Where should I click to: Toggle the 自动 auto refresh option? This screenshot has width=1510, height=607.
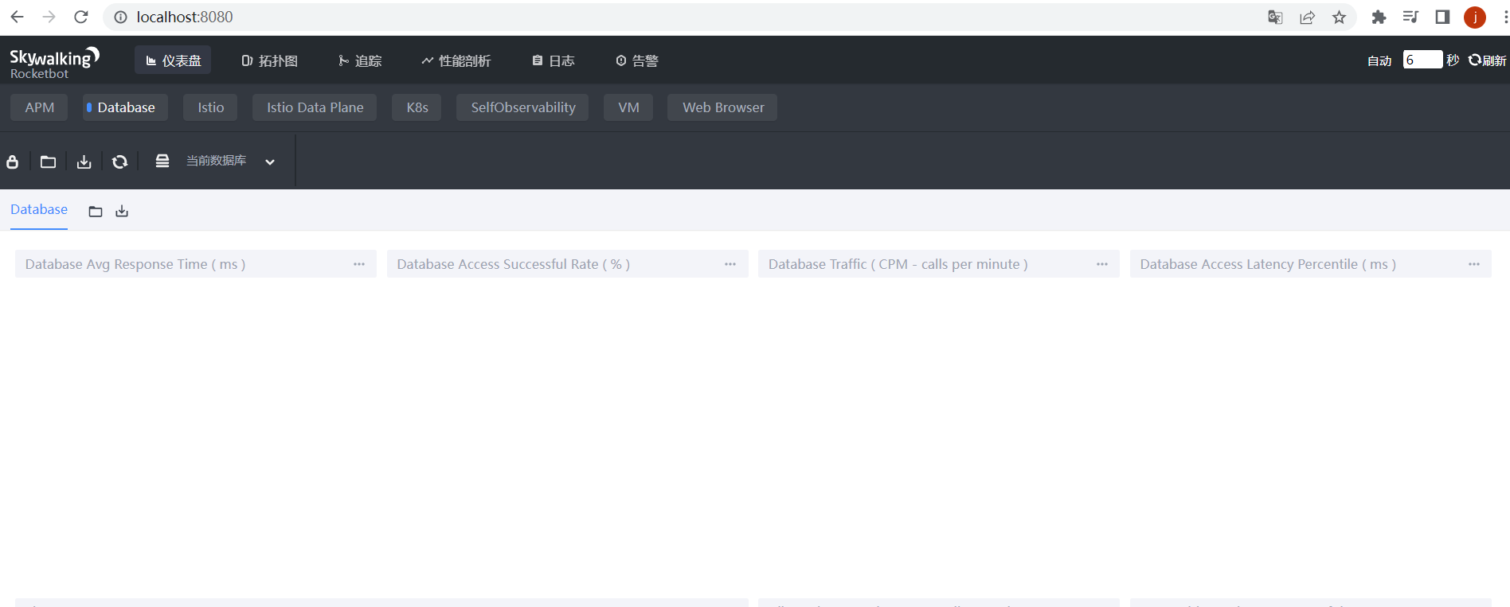click(1379, 60)
